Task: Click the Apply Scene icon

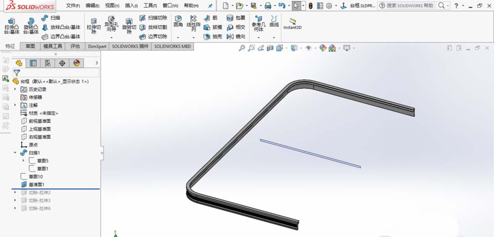Action: coord(332,48)
